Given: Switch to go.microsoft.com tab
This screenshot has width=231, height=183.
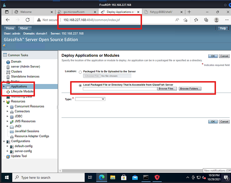Looking at the screenshot, I should [x=77, y=12].
